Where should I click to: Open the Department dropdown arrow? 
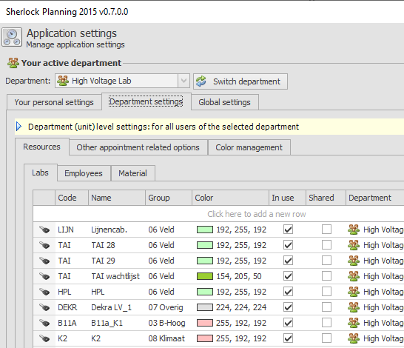[x=184, y=81]
